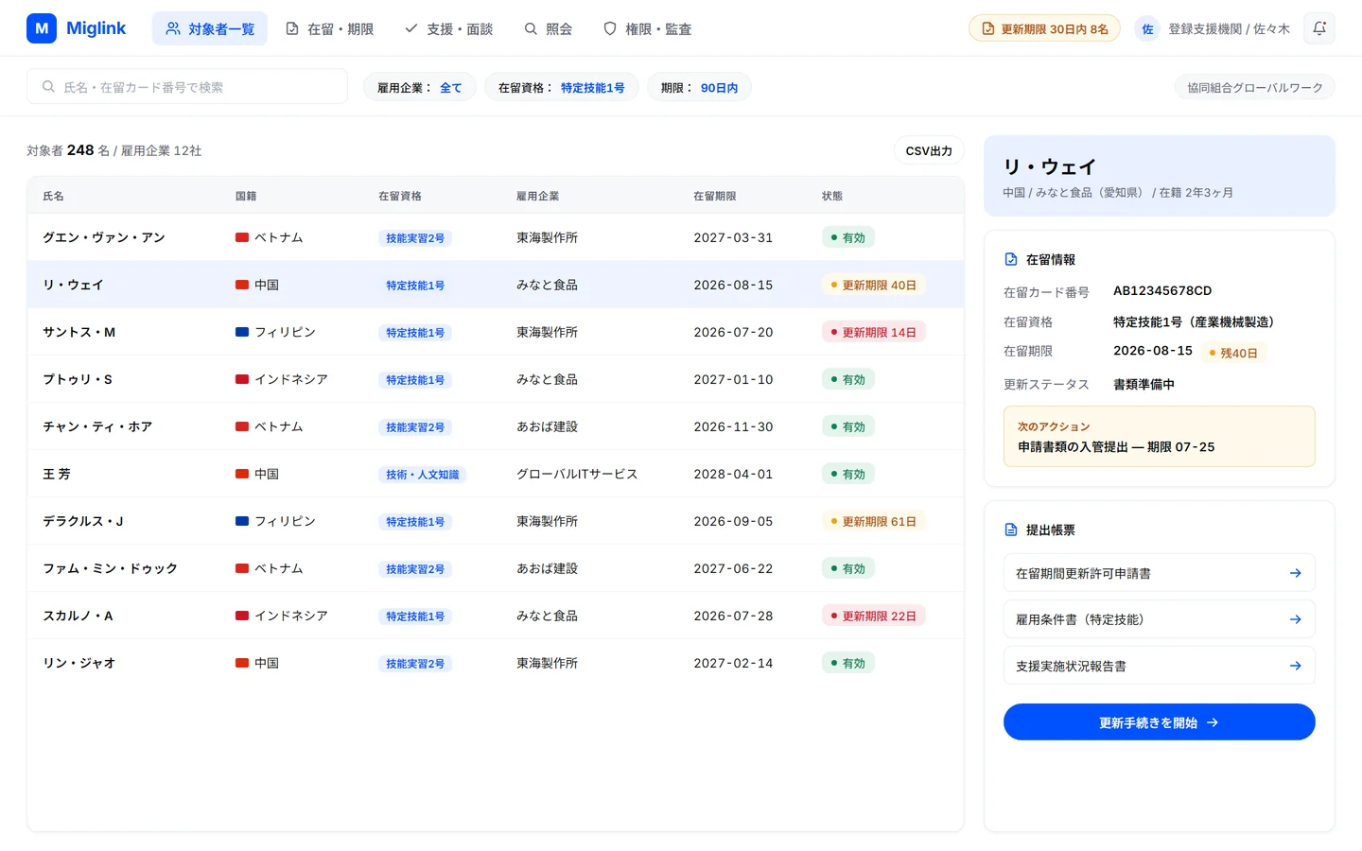Click Philippines flag in デラクルス・J row
1362x851 pixels.
(x=242, y=521)
